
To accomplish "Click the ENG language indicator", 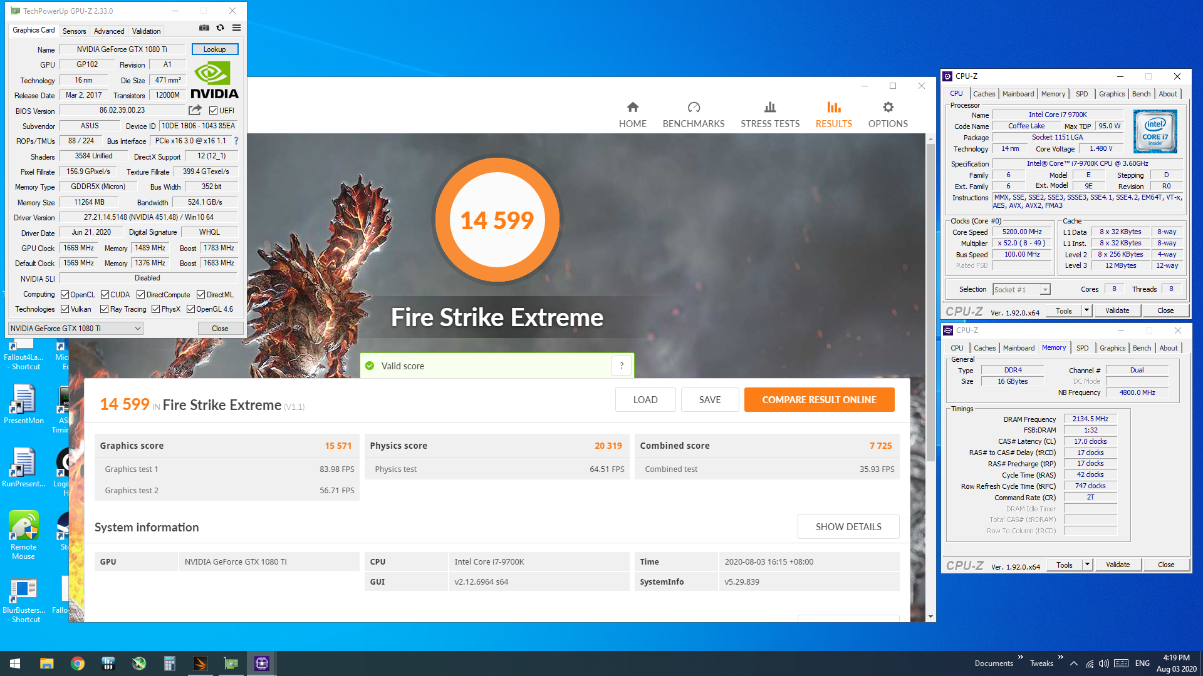I will [1142, 663].
